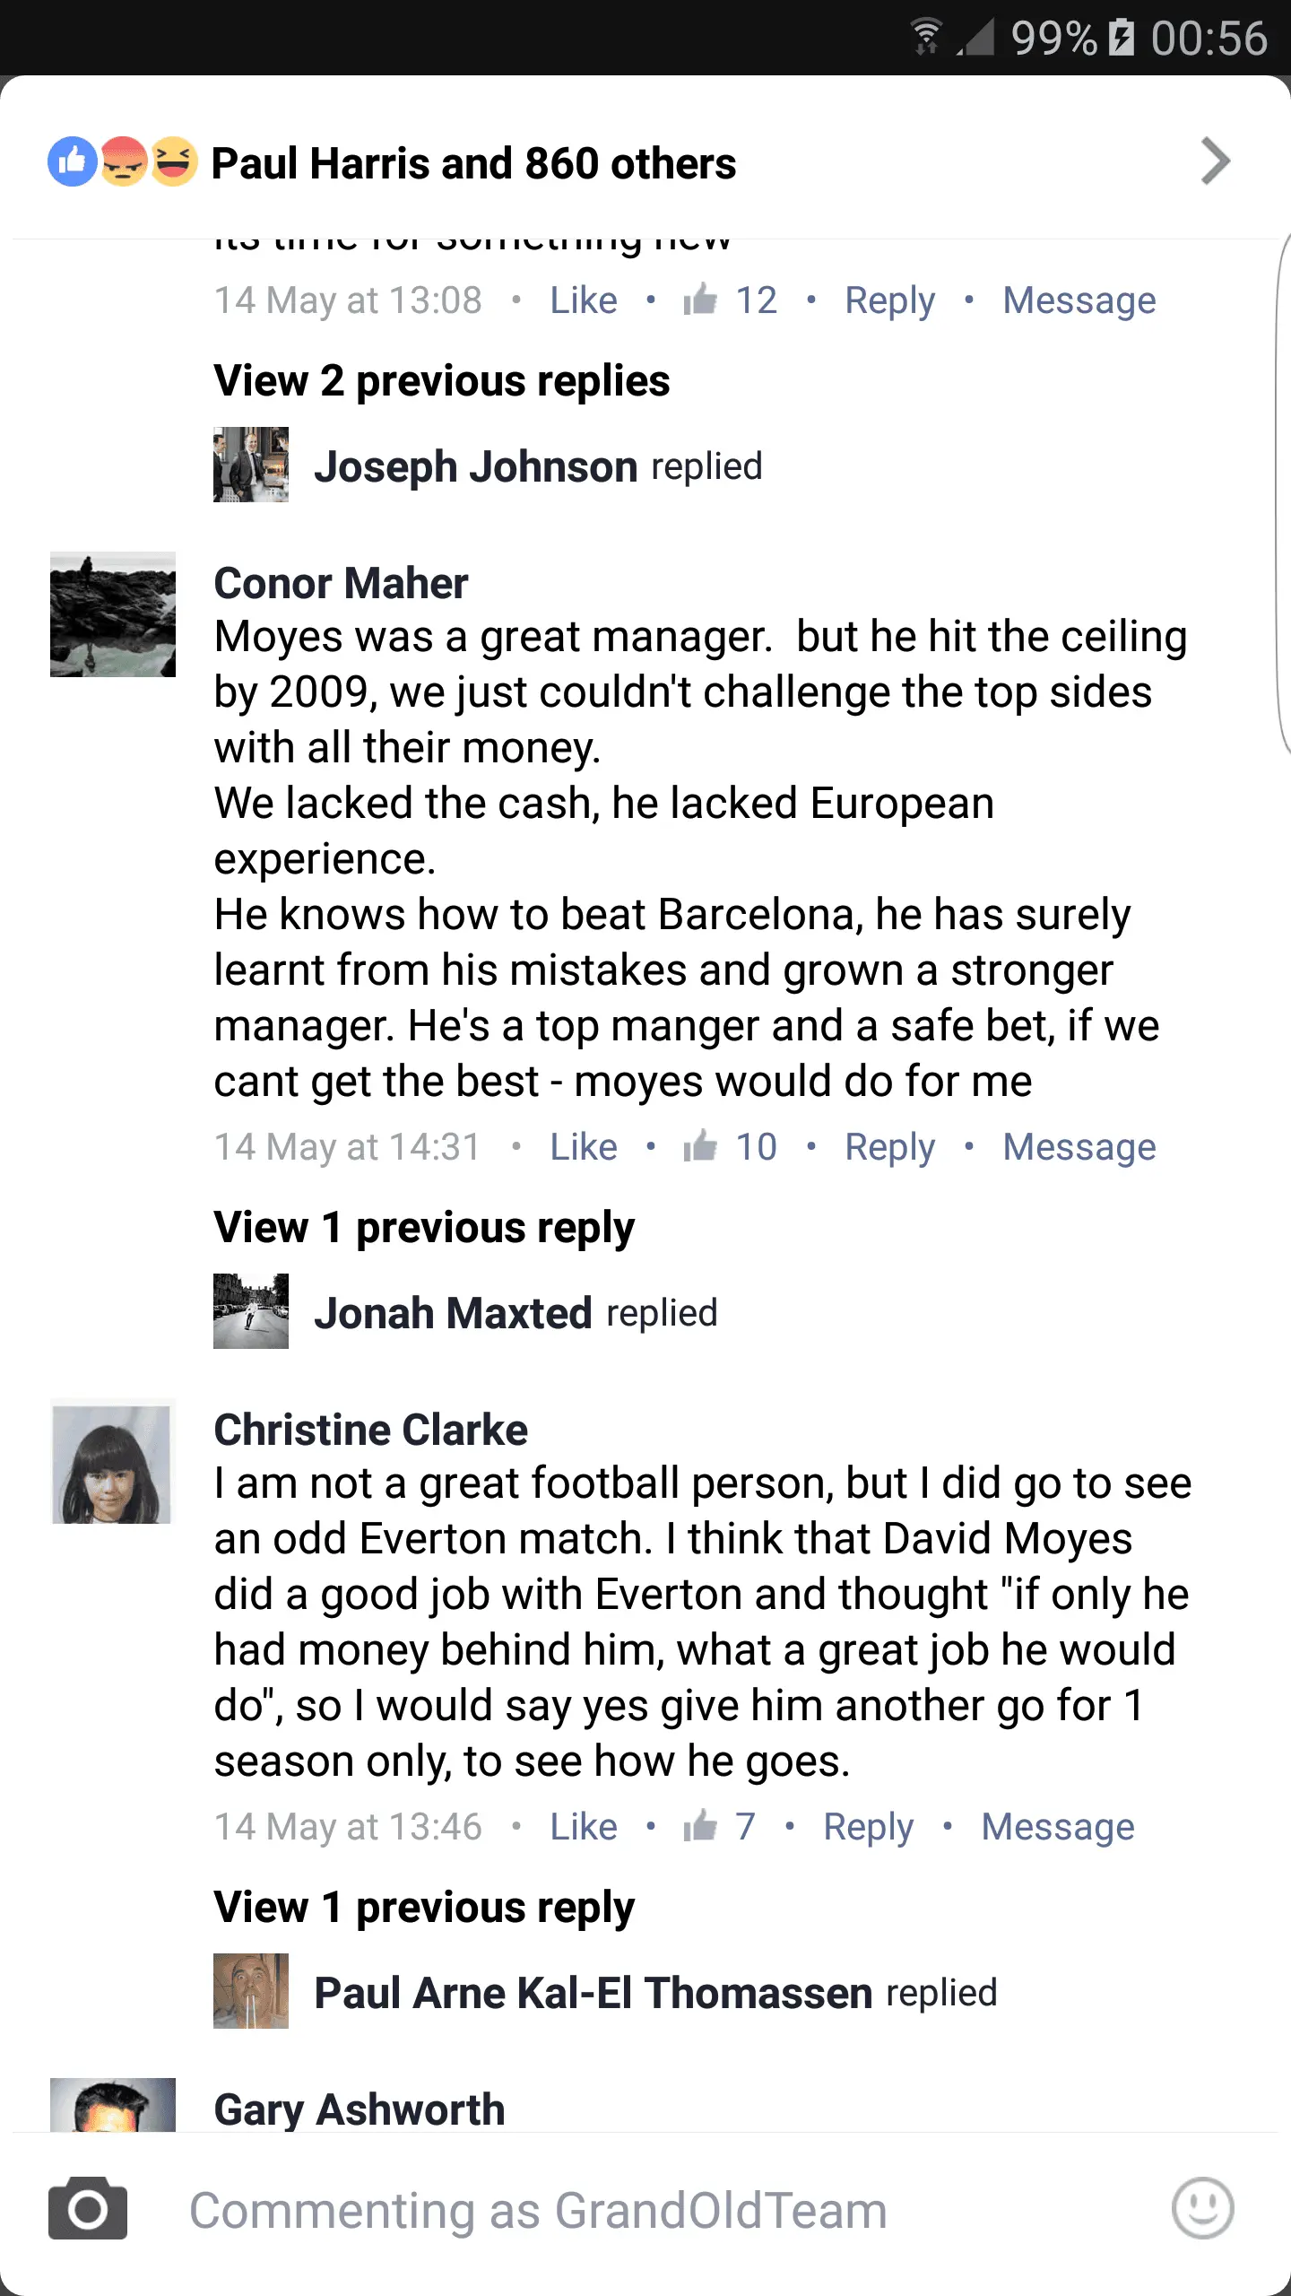
Task: Expand previous reply under Conor Maher's comment
Action: point(424,1228)
